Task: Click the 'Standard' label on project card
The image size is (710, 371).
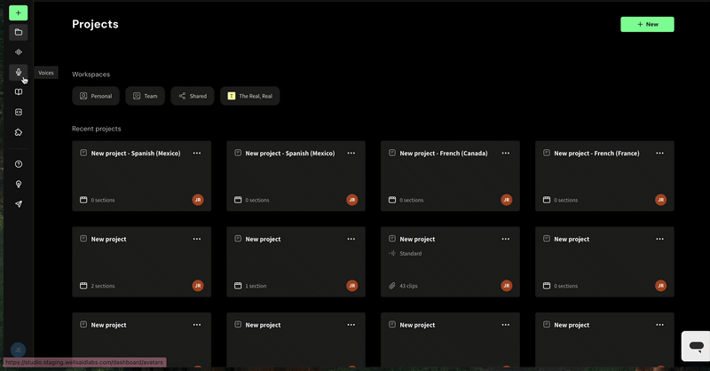Action: tap(411, 253)
